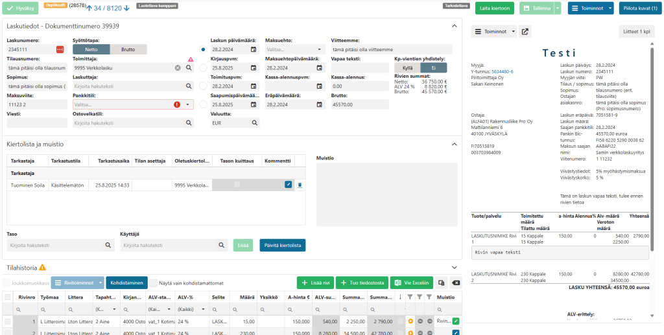Viewport: 664px width, 335px height.
Task: Select radio button beside Laskun päivämäärä
Action: [x=203, y=49]
